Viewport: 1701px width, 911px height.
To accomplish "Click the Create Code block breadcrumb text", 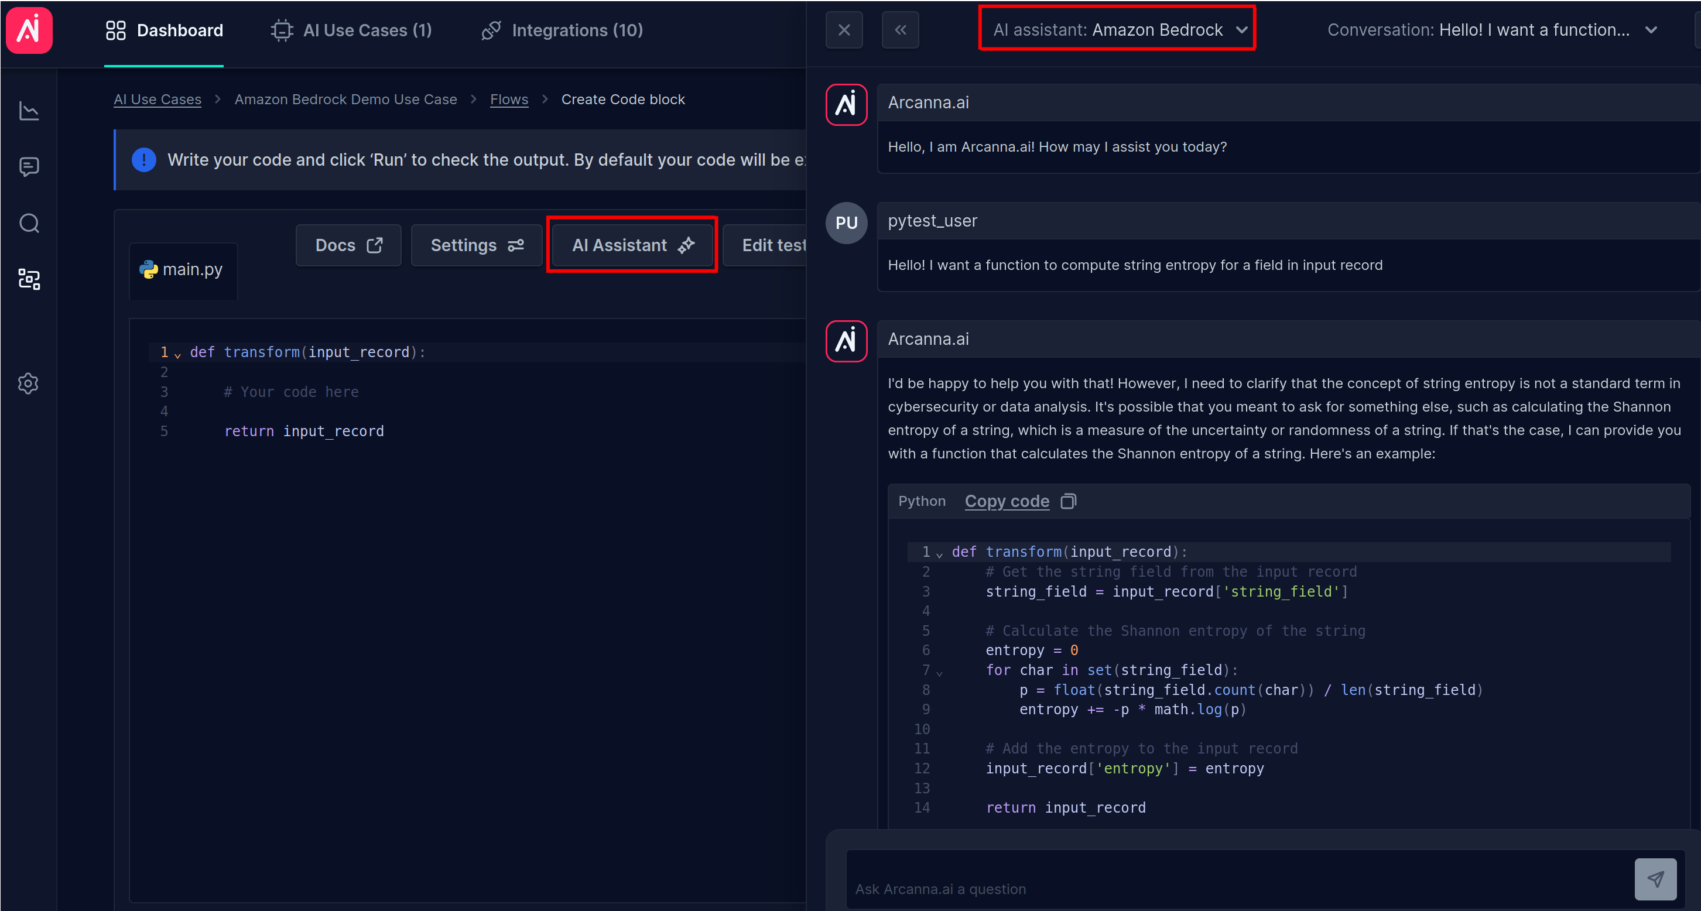I will [622, 99].
